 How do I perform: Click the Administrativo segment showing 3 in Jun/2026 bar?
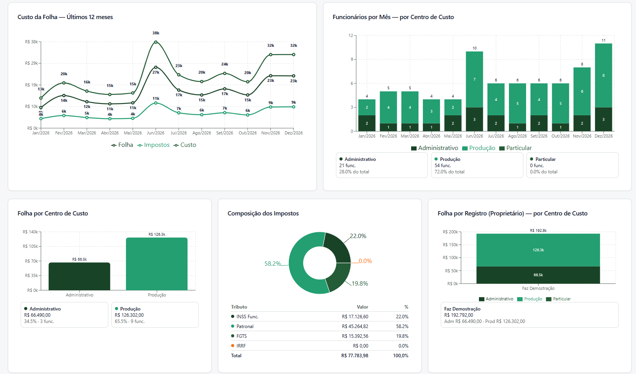[474, 119]
